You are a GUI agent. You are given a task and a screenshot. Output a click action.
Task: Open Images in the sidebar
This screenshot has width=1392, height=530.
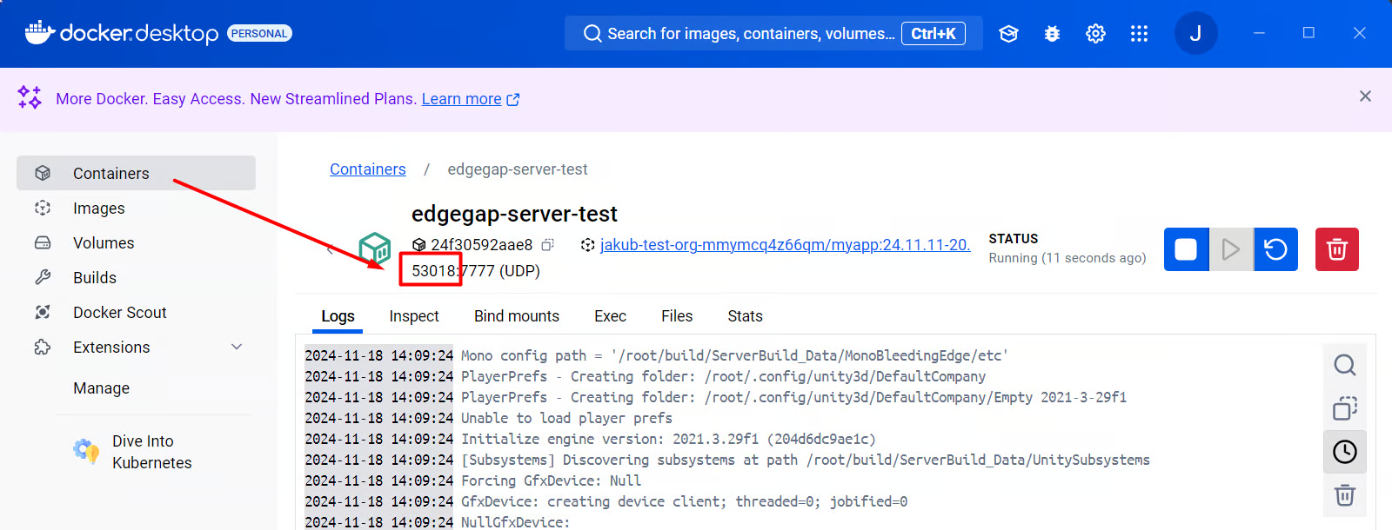[136, 209]
